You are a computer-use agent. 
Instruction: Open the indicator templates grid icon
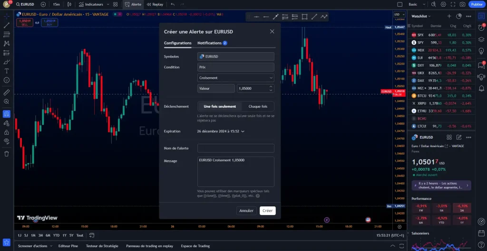tap(115, 4)
